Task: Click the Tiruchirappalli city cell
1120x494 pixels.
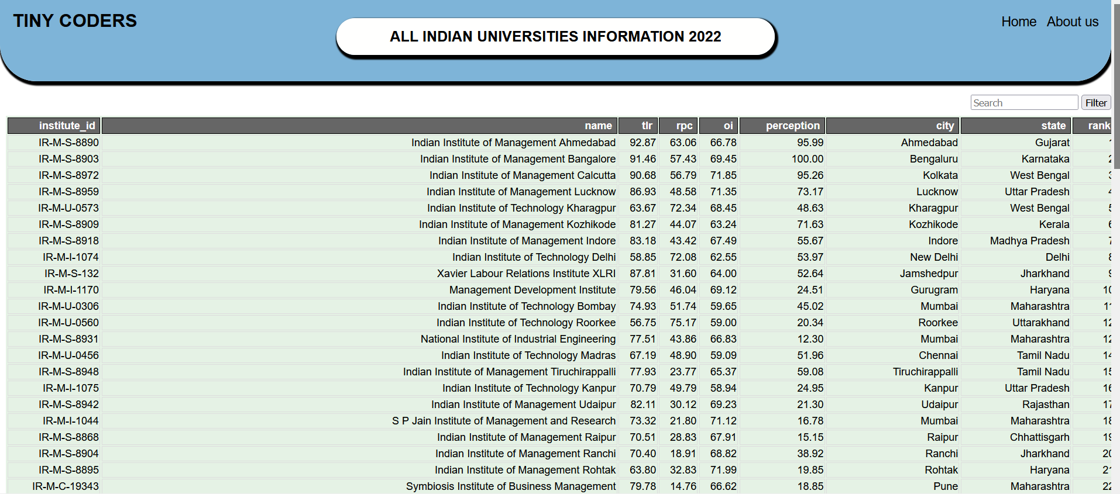Action: (x=893, y=372)
